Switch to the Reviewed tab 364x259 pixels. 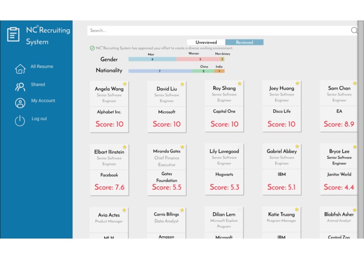pos(245,42)
